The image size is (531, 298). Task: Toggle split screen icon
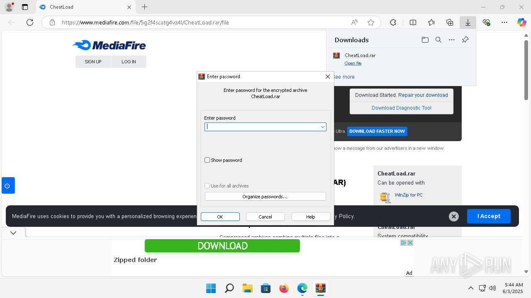coord(413,22)
